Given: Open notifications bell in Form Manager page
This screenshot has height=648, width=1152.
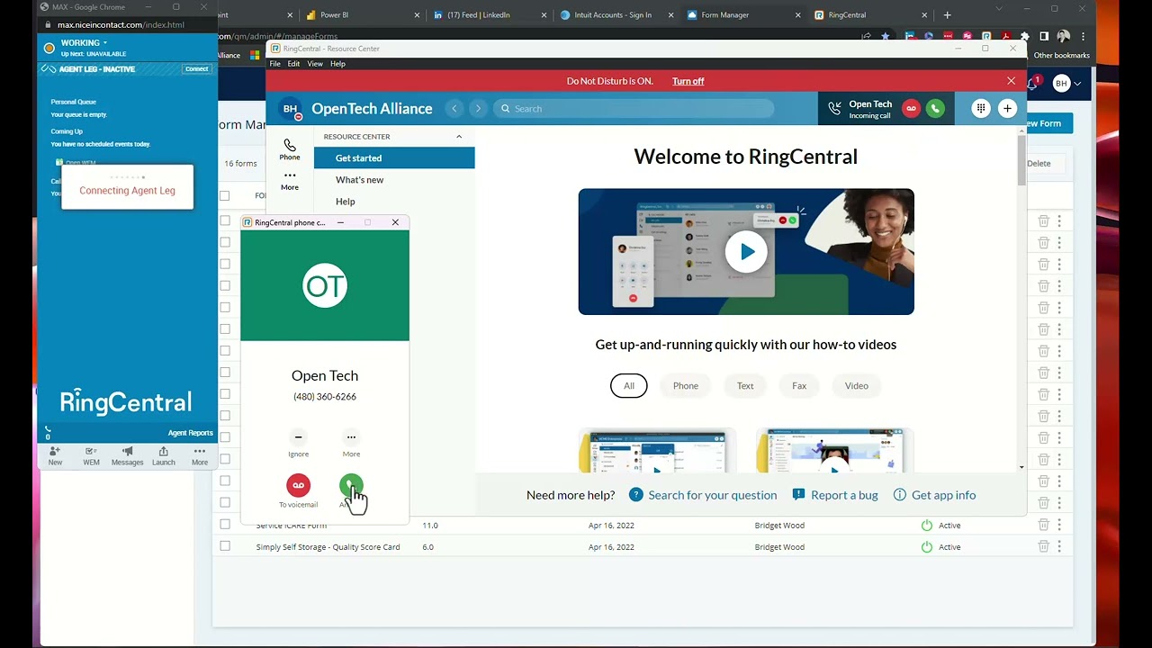Looking at the screenshot, I should pyautogui.click(x=1032, y=84).
